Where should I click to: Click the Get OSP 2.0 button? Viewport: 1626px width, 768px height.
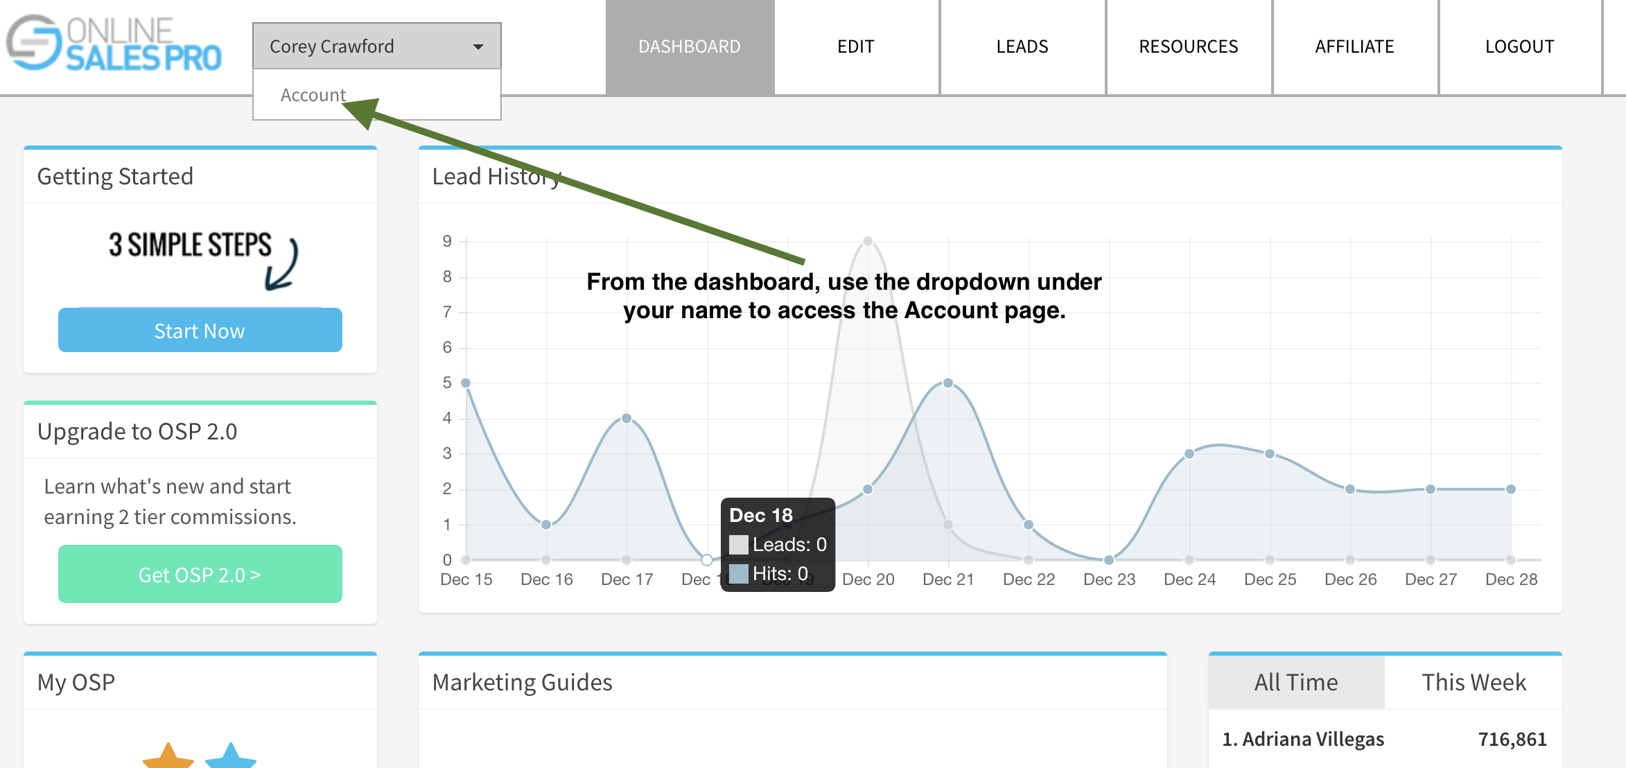coord(200,574)
